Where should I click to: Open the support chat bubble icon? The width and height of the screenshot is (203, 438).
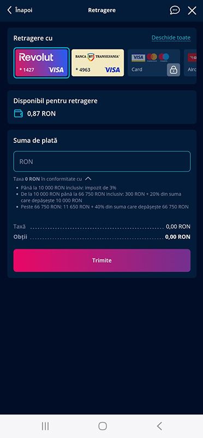[x=175, y=10]
